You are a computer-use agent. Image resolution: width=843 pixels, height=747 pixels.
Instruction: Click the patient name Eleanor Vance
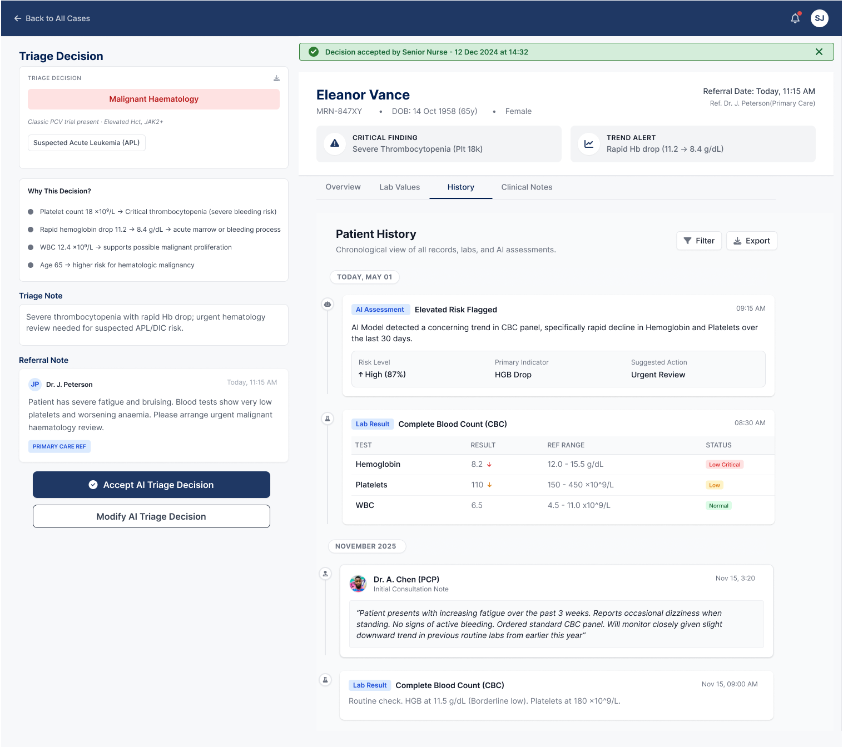[363, 95]
